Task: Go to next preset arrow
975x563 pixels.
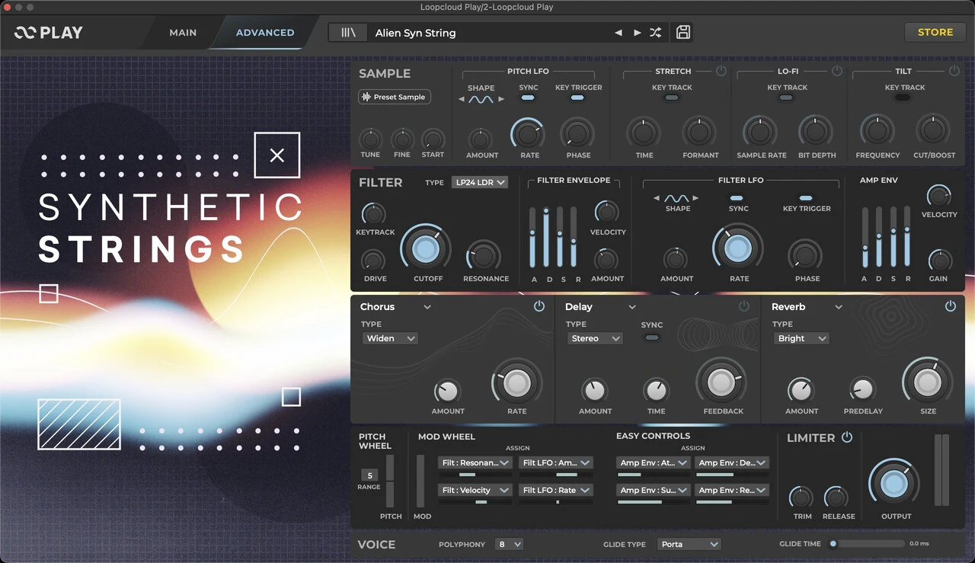Action: pos(638,33)
